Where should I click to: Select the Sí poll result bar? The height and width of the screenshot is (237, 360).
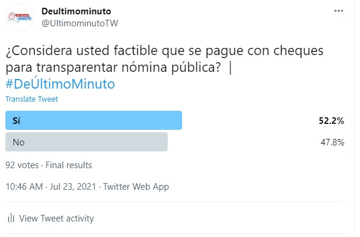pyautogui.click(x=93, y=120)
